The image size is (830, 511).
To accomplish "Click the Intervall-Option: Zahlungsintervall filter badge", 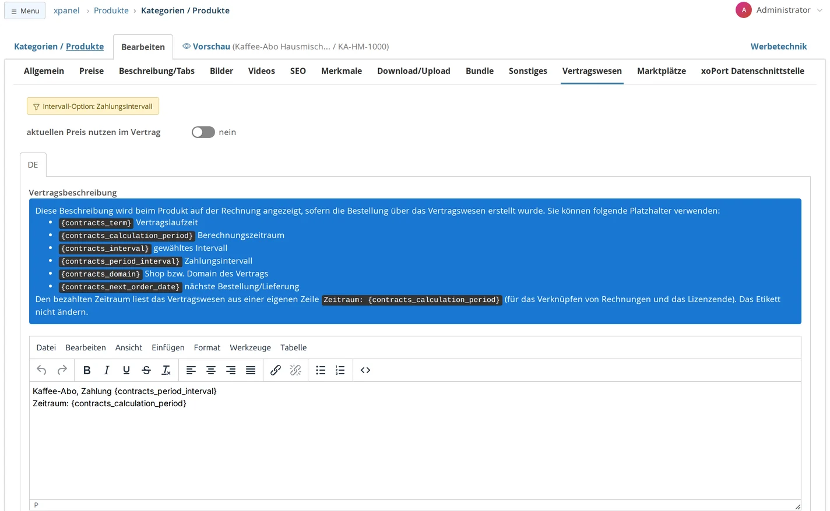I will tap(93, 106).
